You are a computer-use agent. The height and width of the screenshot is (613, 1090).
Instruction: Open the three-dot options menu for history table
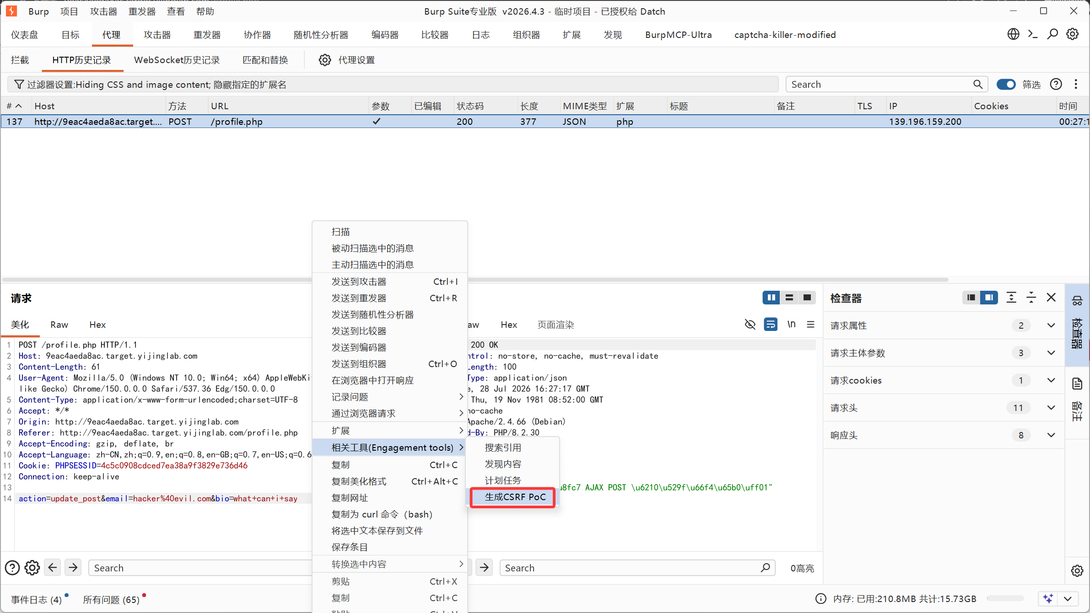(1076, 84)
